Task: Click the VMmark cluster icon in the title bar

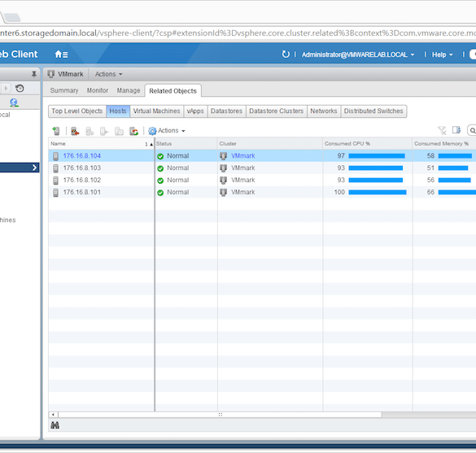Action: click(x=51, y=74)
